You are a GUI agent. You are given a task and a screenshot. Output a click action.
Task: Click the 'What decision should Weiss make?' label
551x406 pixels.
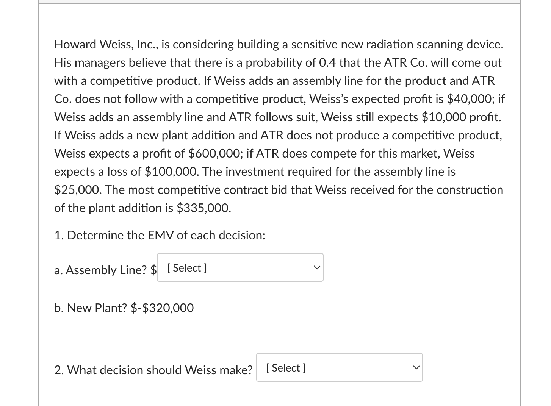[153, 370]
